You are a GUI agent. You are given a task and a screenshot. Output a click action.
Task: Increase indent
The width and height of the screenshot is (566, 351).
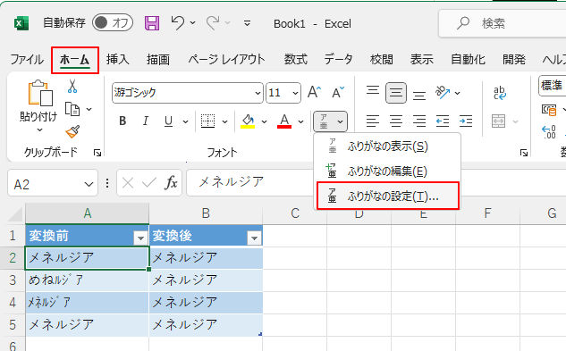466,121
